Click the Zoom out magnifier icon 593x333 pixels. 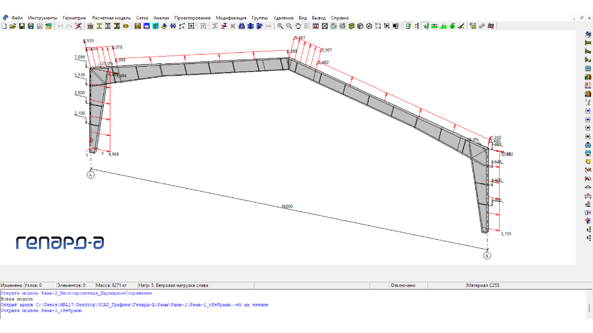coord(289,26)
